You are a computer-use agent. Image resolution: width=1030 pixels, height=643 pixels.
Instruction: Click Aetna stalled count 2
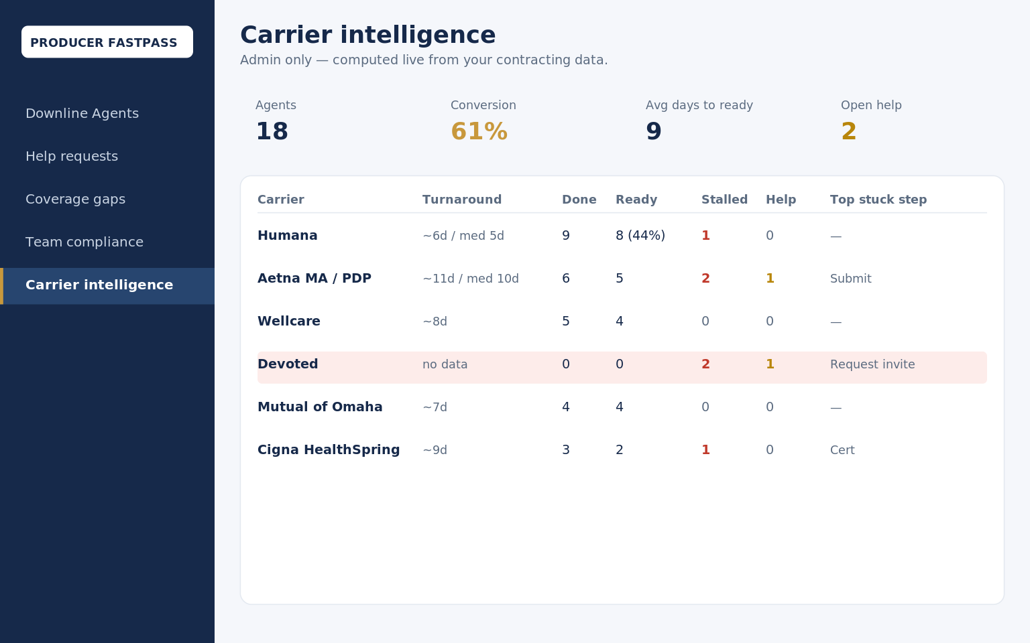[705, 279]
